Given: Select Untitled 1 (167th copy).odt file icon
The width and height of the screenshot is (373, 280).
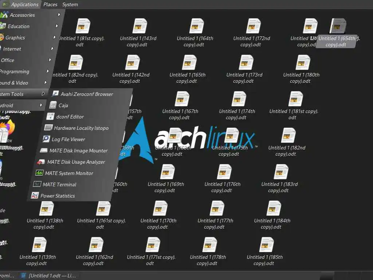Looking at the screenshot, I should tap(182, 99).
